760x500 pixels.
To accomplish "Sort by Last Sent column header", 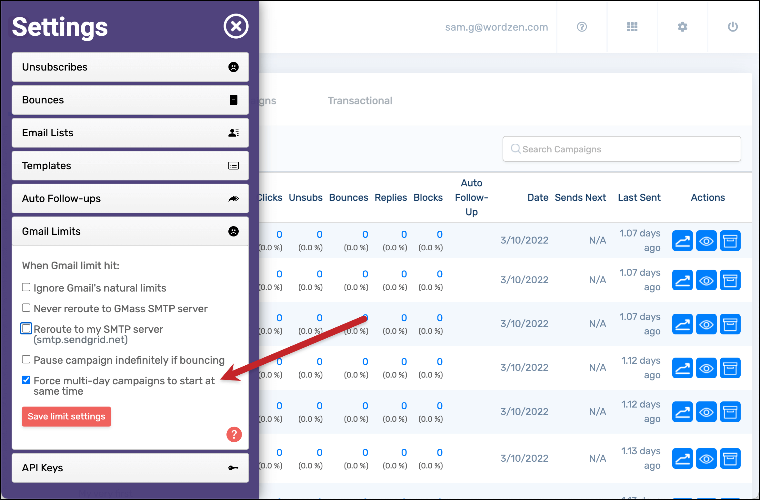I will 639,197.
